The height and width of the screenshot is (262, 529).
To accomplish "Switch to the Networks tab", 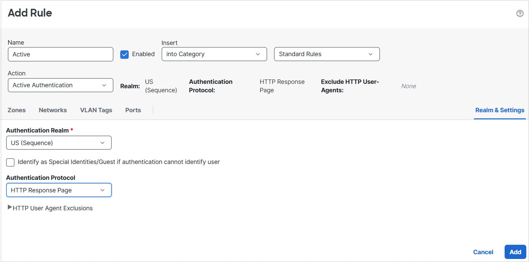I will 53,110.
